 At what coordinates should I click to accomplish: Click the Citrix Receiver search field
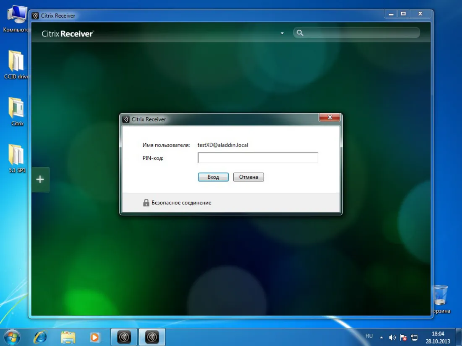pyautogui.click(x=356, y=33)
